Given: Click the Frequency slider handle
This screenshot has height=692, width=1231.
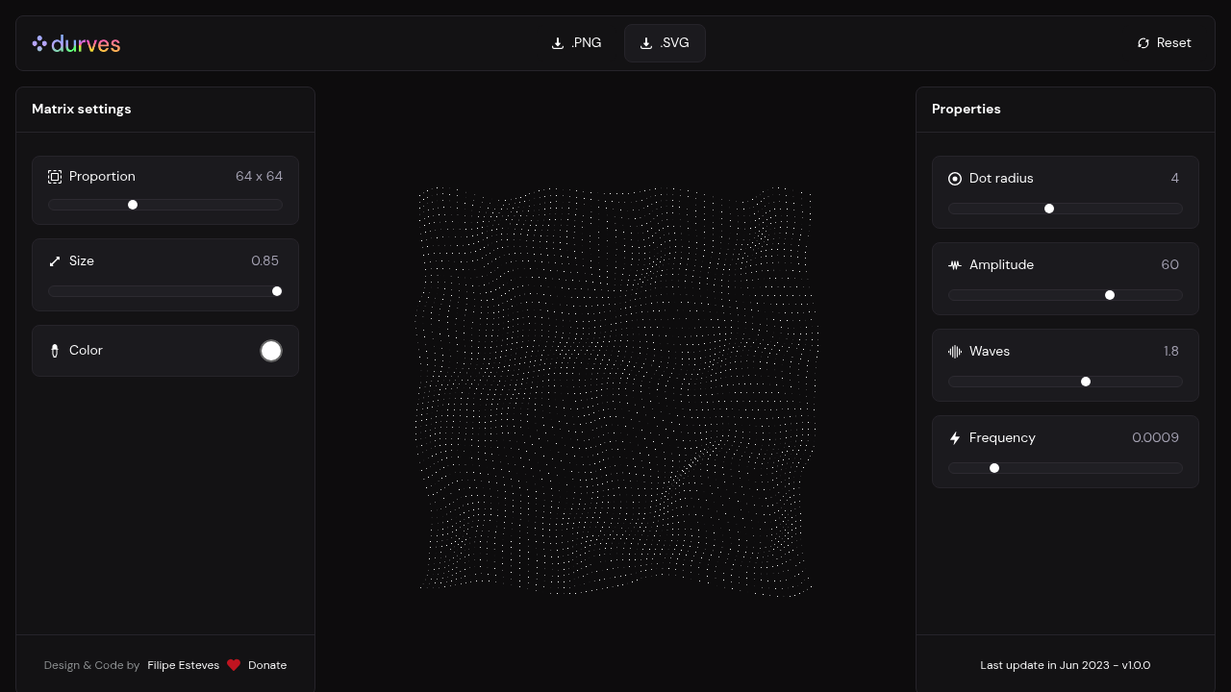Looking at the screenshot, I should [994, 468].
